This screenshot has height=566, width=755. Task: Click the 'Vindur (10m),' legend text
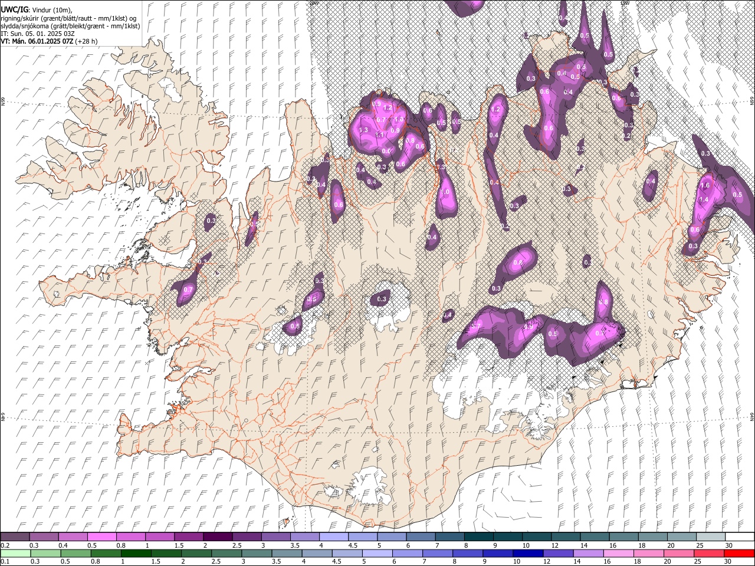51,9
